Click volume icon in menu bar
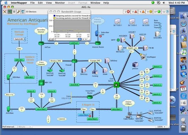The height and width of the screenshot is (135, 188). coord(164,3)
